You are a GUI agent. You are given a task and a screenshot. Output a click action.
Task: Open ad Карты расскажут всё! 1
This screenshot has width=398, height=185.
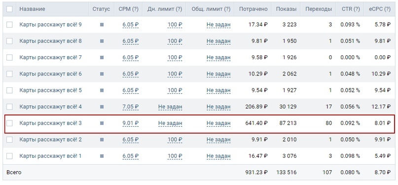50,156
